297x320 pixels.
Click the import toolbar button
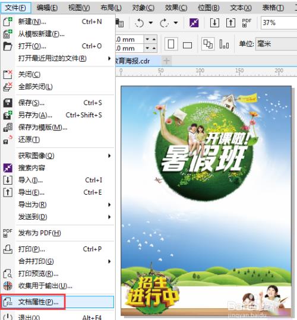[214, 23]
